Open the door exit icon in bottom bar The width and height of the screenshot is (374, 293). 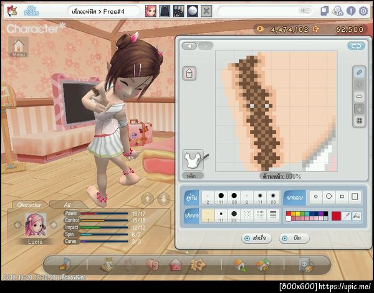(65, 264)
